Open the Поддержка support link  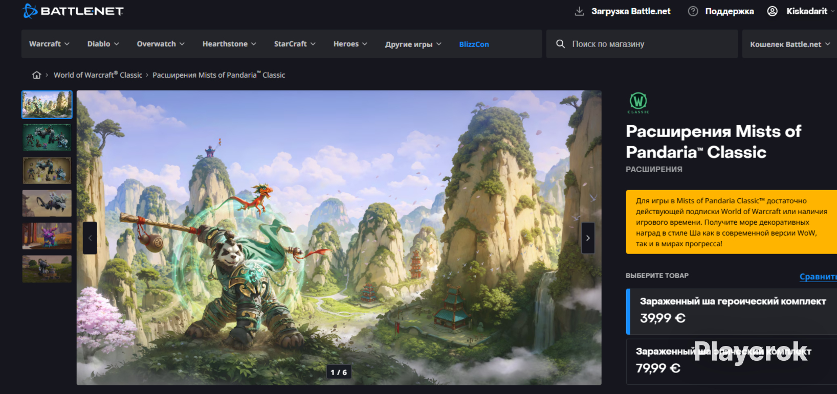(x=730, y=11)
